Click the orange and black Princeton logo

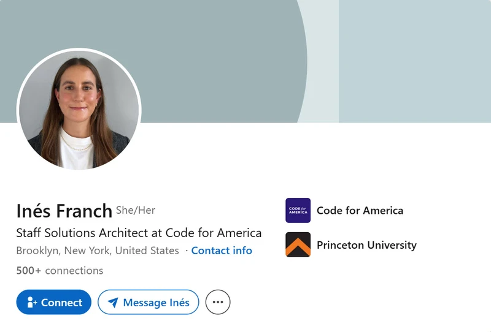point(298,244)
